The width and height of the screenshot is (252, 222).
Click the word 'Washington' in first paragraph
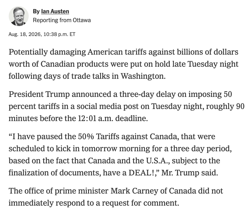pyautogui.click(x=143, y=76)
